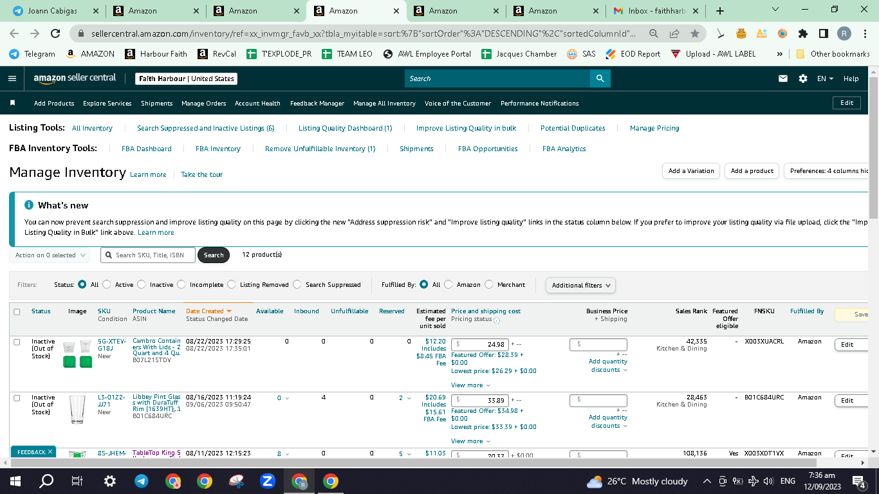879x494 pixels.
Task: Open the EN language dropdown
Action: [825, 78]
